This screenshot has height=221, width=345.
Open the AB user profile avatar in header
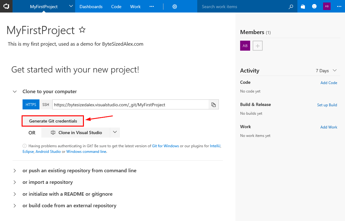coord(327,6)
